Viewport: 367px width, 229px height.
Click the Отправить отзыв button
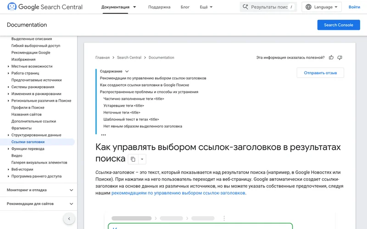pyautogui.click(x=320, y=73)
